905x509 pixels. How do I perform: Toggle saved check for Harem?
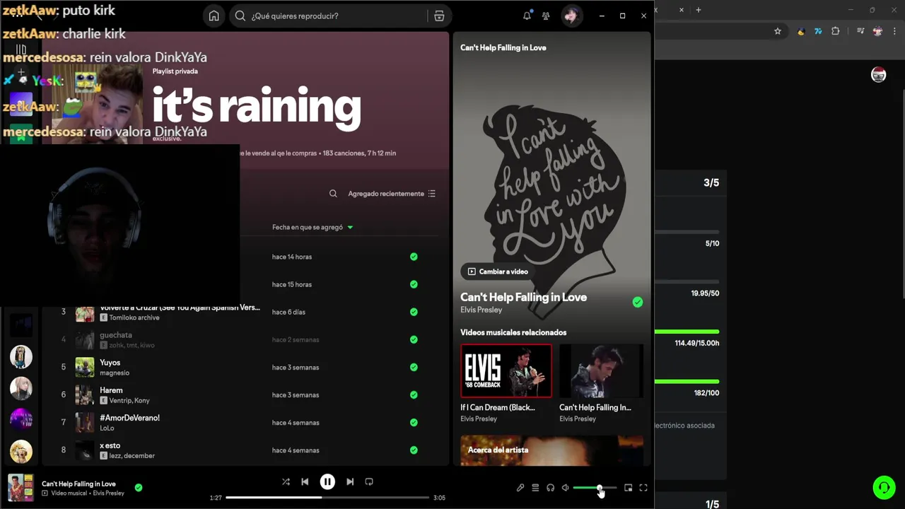click(x=414, y=394)
